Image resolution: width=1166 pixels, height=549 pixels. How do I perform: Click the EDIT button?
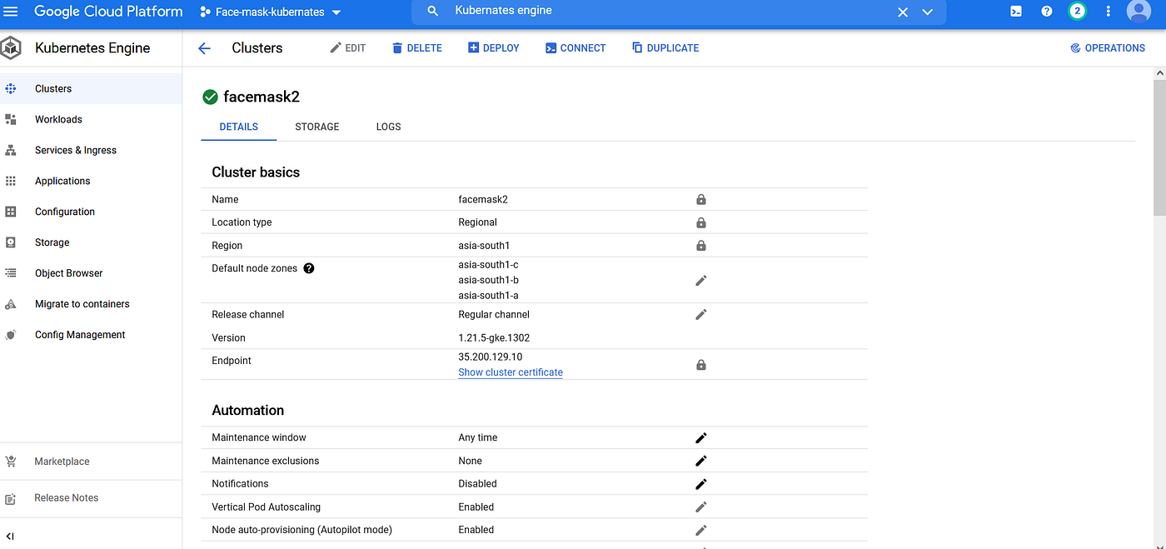[x=348, y=48]
